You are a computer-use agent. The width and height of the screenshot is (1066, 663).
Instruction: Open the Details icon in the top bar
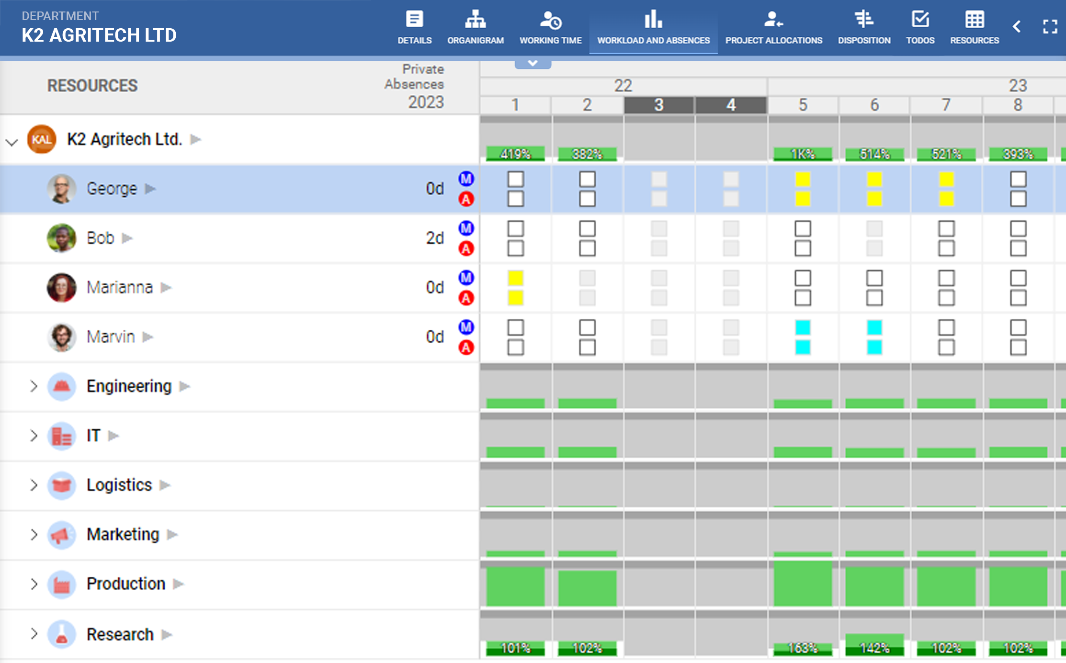pyautogui.click(x=414, y=20)
